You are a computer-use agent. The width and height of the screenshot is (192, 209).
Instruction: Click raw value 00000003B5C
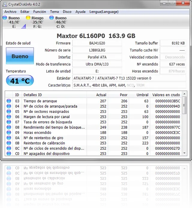168,101
